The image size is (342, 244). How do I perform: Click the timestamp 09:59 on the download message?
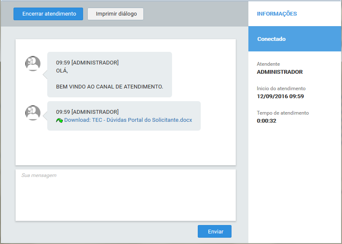(x=61, y=112)
